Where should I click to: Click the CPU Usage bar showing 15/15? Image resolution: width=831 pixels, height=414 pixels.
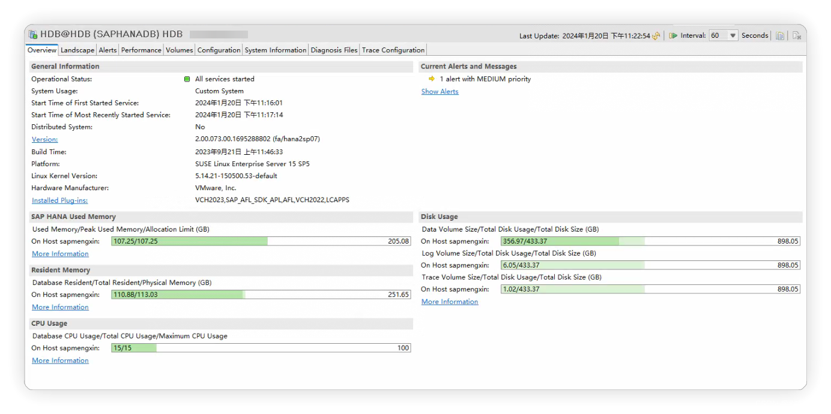tap(261, 348)
